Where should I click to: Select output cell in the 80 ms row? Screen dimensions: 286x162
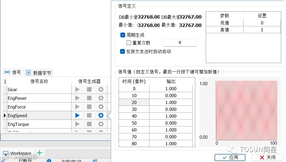(x=171, y=143)
